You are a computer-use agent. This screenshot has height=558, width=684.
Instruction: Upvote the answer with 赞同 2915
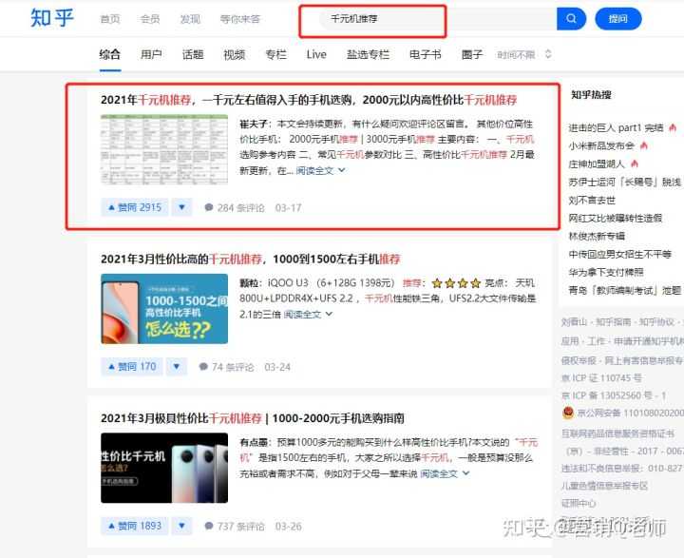(135, 207)
